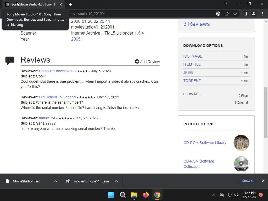Expand options for MovieStudio40.iso download
This screenshot has height=201, width=268.
pos(56,181)
